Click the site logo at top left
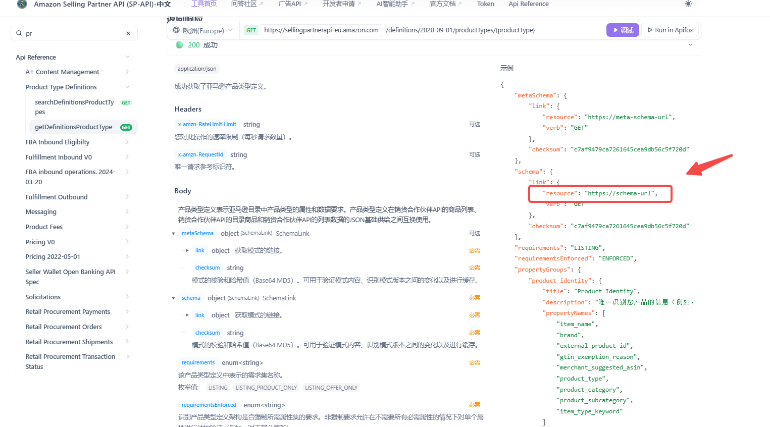Image resolution: width=770 pixels, height=427 pixels. [22, 4]
